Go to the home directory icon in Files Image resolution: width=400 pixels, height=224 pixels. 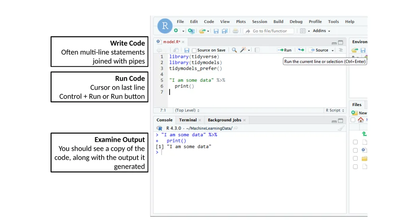point(361,120)
